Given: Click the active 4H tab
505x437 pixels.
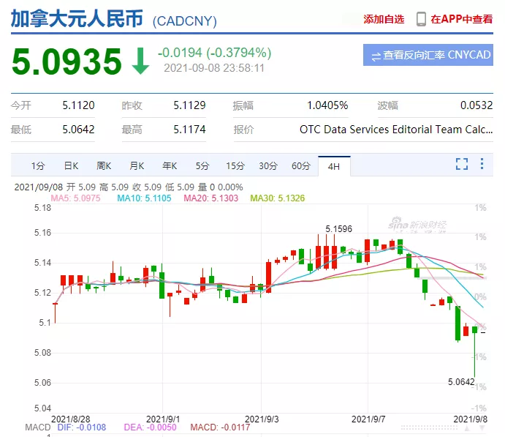Looking at the screenshot, I should pos(334,165).
